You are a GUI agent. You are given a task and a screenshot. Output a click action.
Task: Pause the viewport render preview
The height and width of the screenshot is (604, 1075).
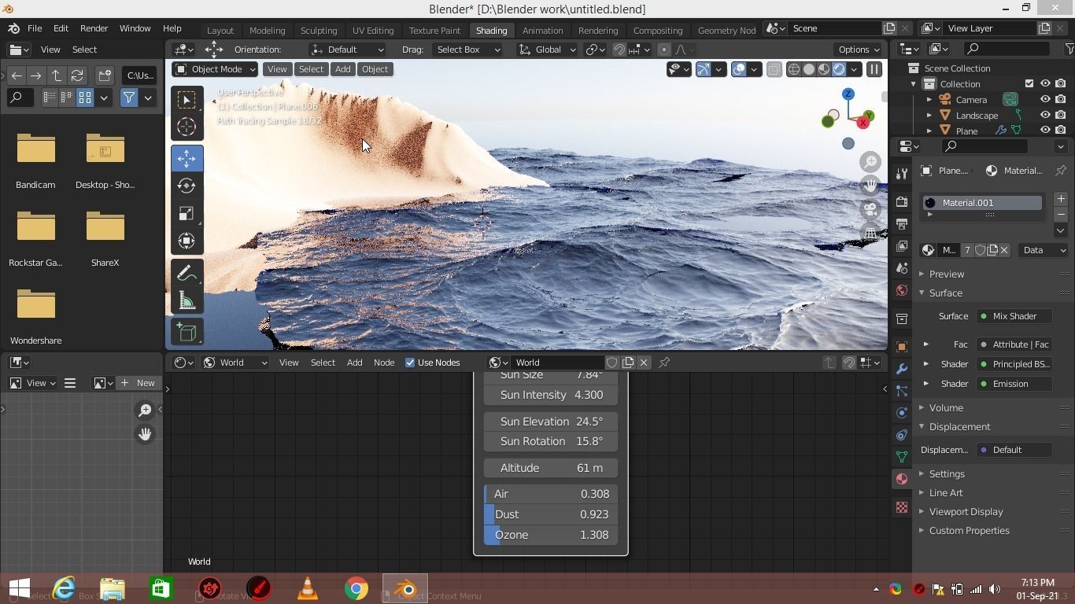(x=874, y=69)
